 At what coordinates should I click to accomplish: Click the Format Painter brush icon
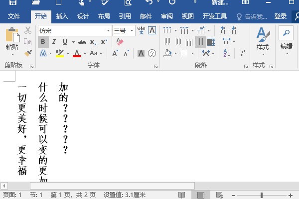pos(28,53)
